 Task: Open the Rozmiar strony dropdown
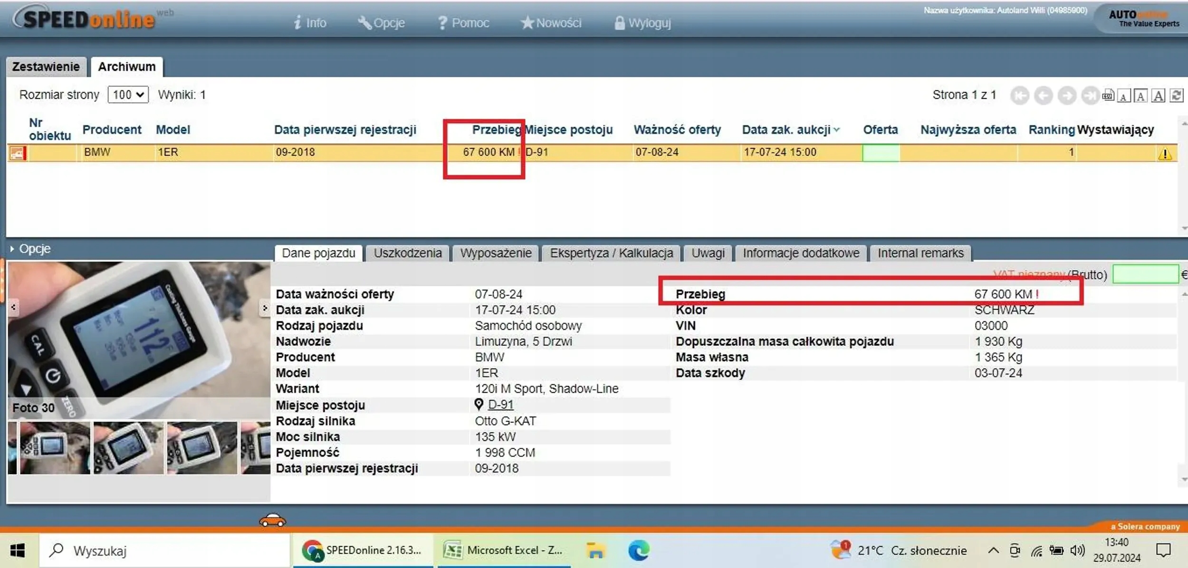pyautogui.click(x=128, y=95)
